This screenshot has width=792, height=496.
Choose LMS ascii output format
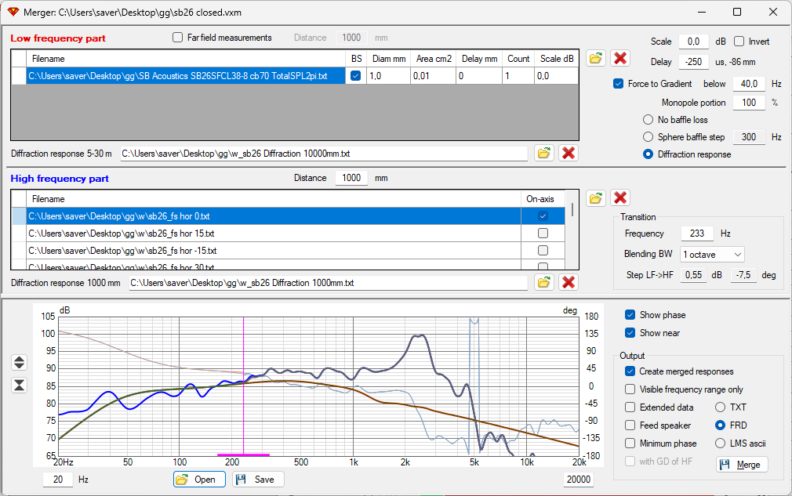click(x=721, y=444)
